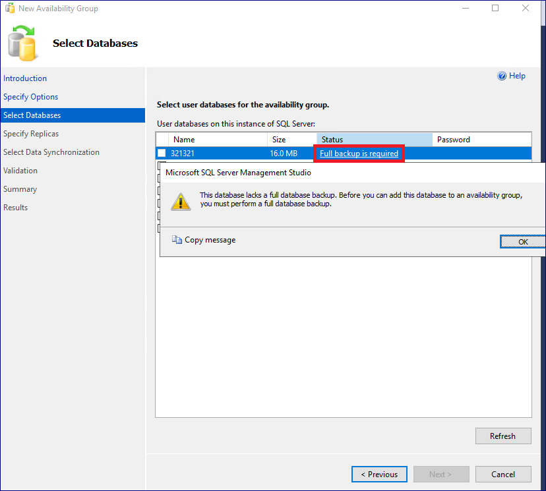
Task: Open the Summary step
Action: coord(20,189)
